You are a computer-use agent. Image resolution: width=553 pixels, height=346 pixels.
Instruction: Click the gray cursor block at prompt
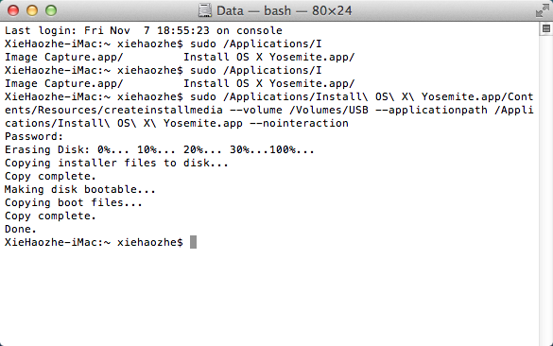tap(193, 242)
